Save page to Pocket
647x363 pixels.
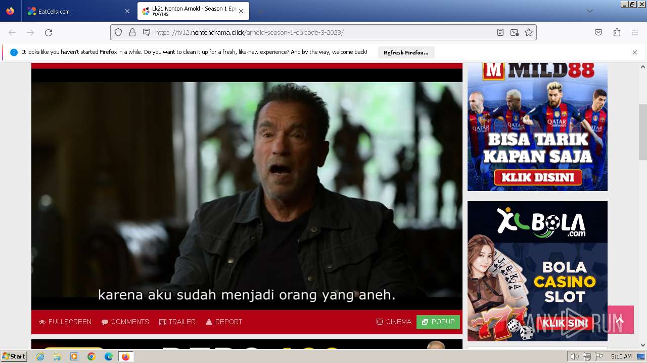[x=598, y=32]
